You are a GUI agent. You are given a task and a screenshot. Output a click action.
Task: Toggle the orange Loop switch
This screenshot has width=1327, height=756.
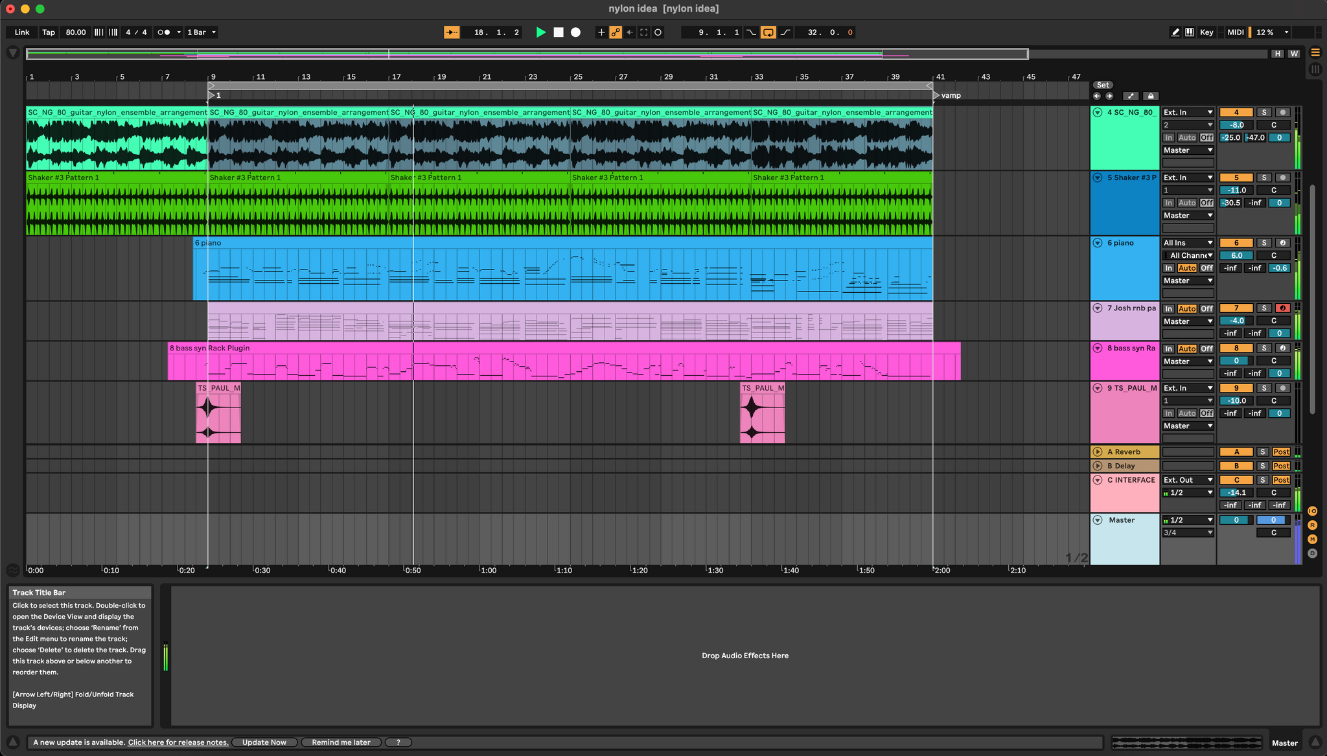coord(768,32)
